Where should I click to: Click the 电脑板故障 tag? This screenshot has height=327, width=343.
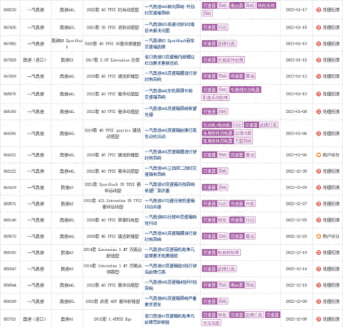pyautogui.click(x=228, y=252)
